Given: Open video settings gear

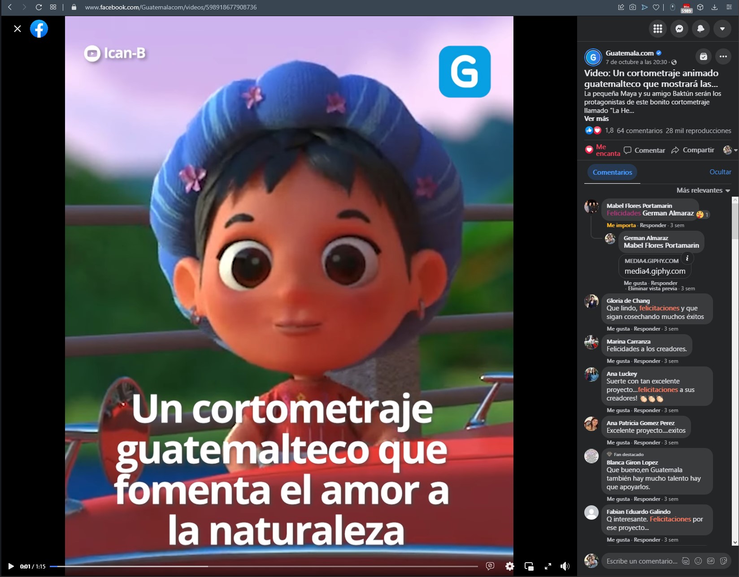Looking at the screenshot, I should click(510, 566).
